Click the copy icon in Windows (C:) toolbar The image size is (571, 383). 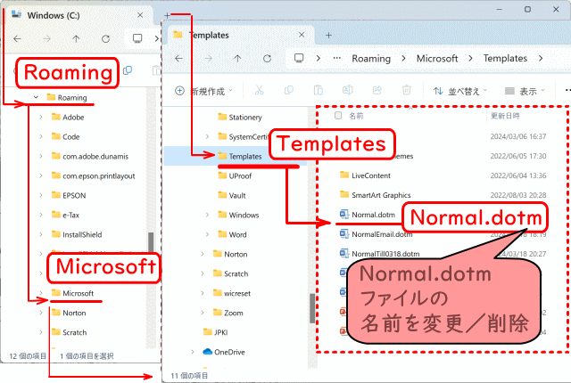[128, 70]
